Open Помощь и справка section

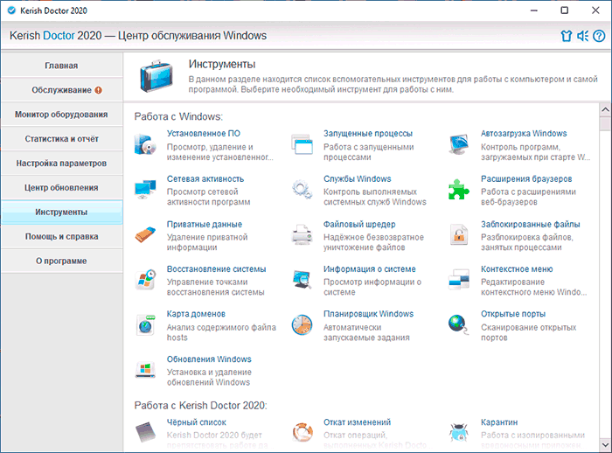click(x=62, y=236)
